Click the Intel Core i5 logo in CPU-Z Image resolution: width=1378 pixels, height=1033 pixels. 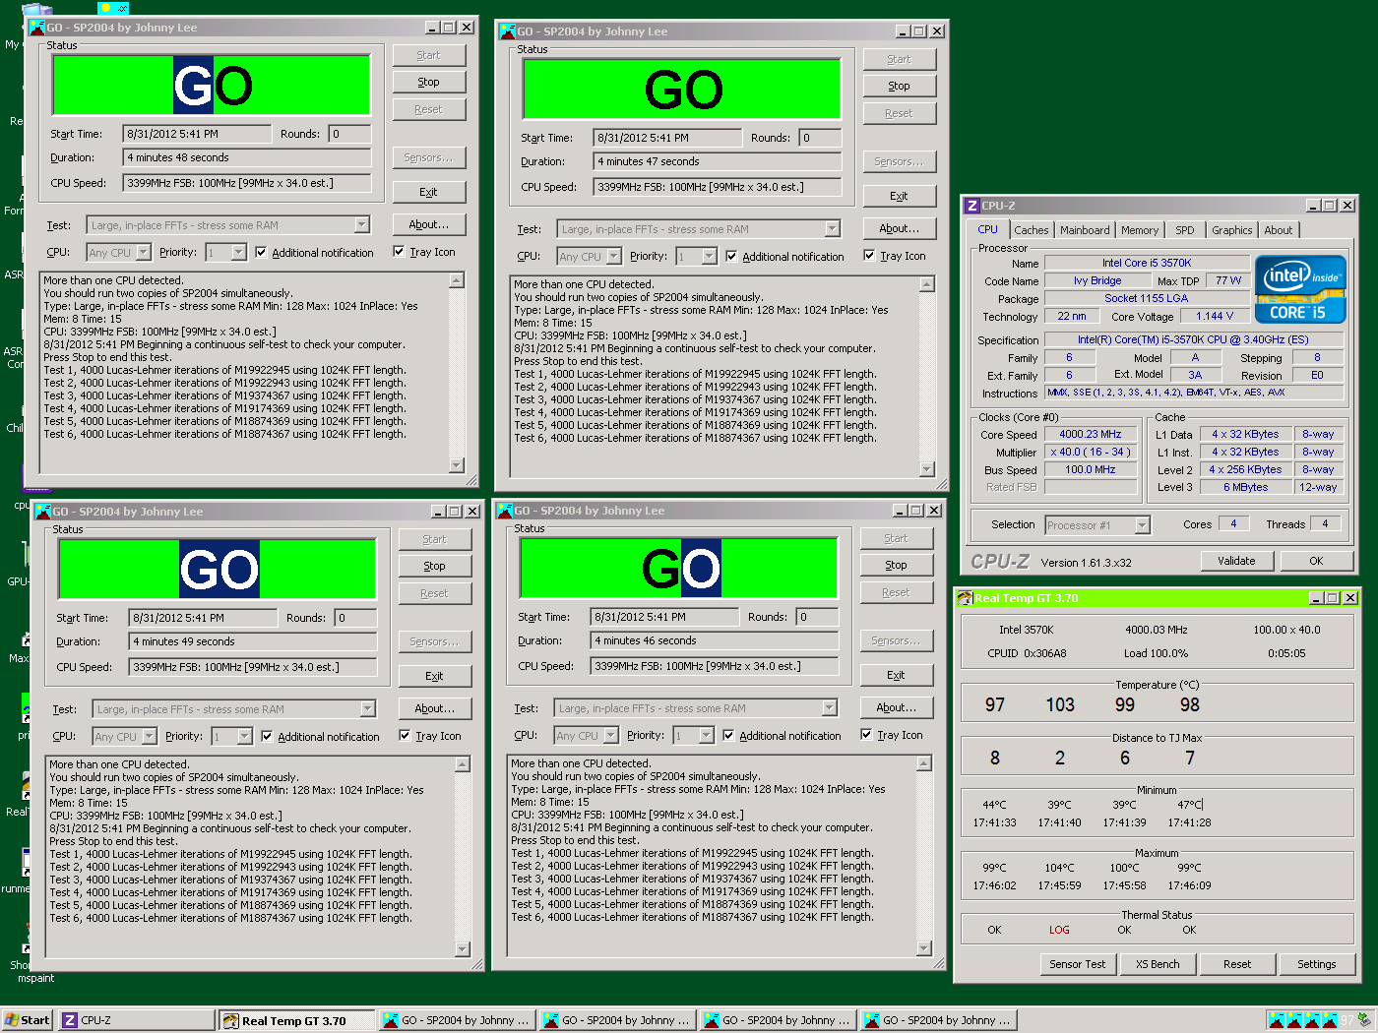click(1300, 290)
